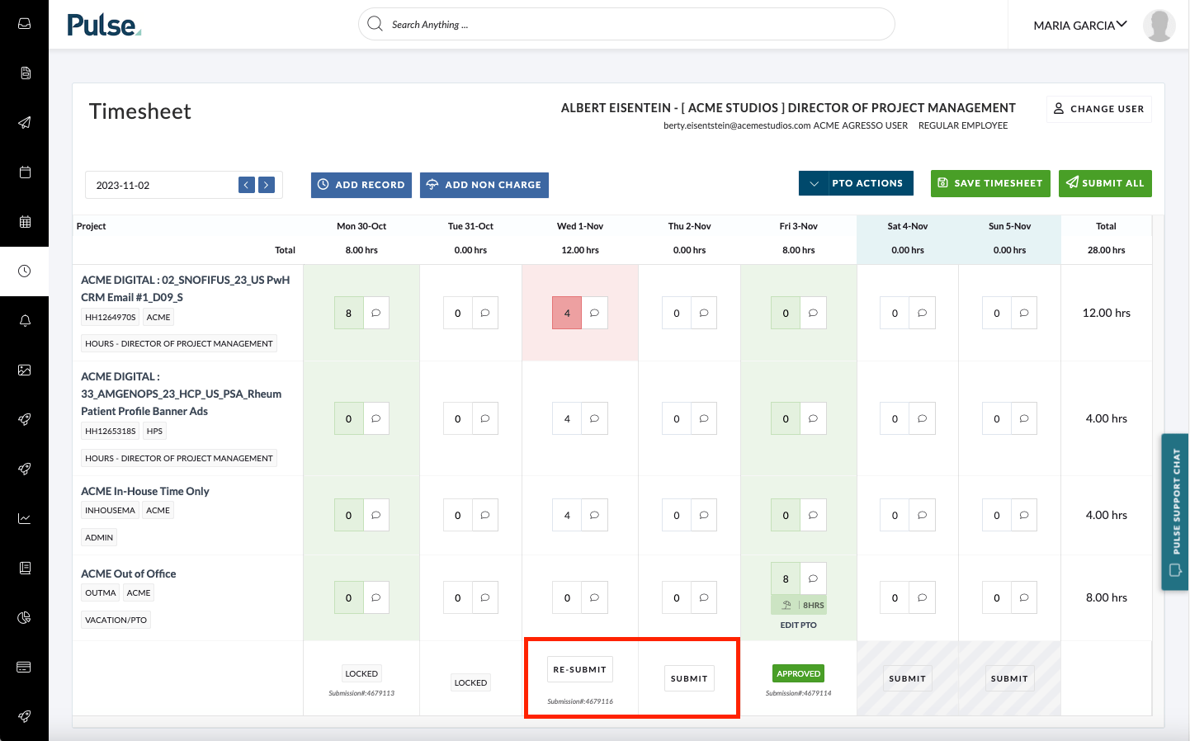The image size is (1190, 741).
Task: Click the Add Non Charge button
Action: click(x=484, y=185)
